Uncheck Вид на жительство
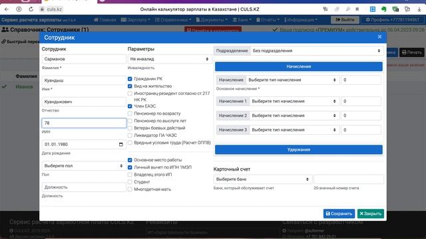 pyautogui.click(x=130, y=86)
